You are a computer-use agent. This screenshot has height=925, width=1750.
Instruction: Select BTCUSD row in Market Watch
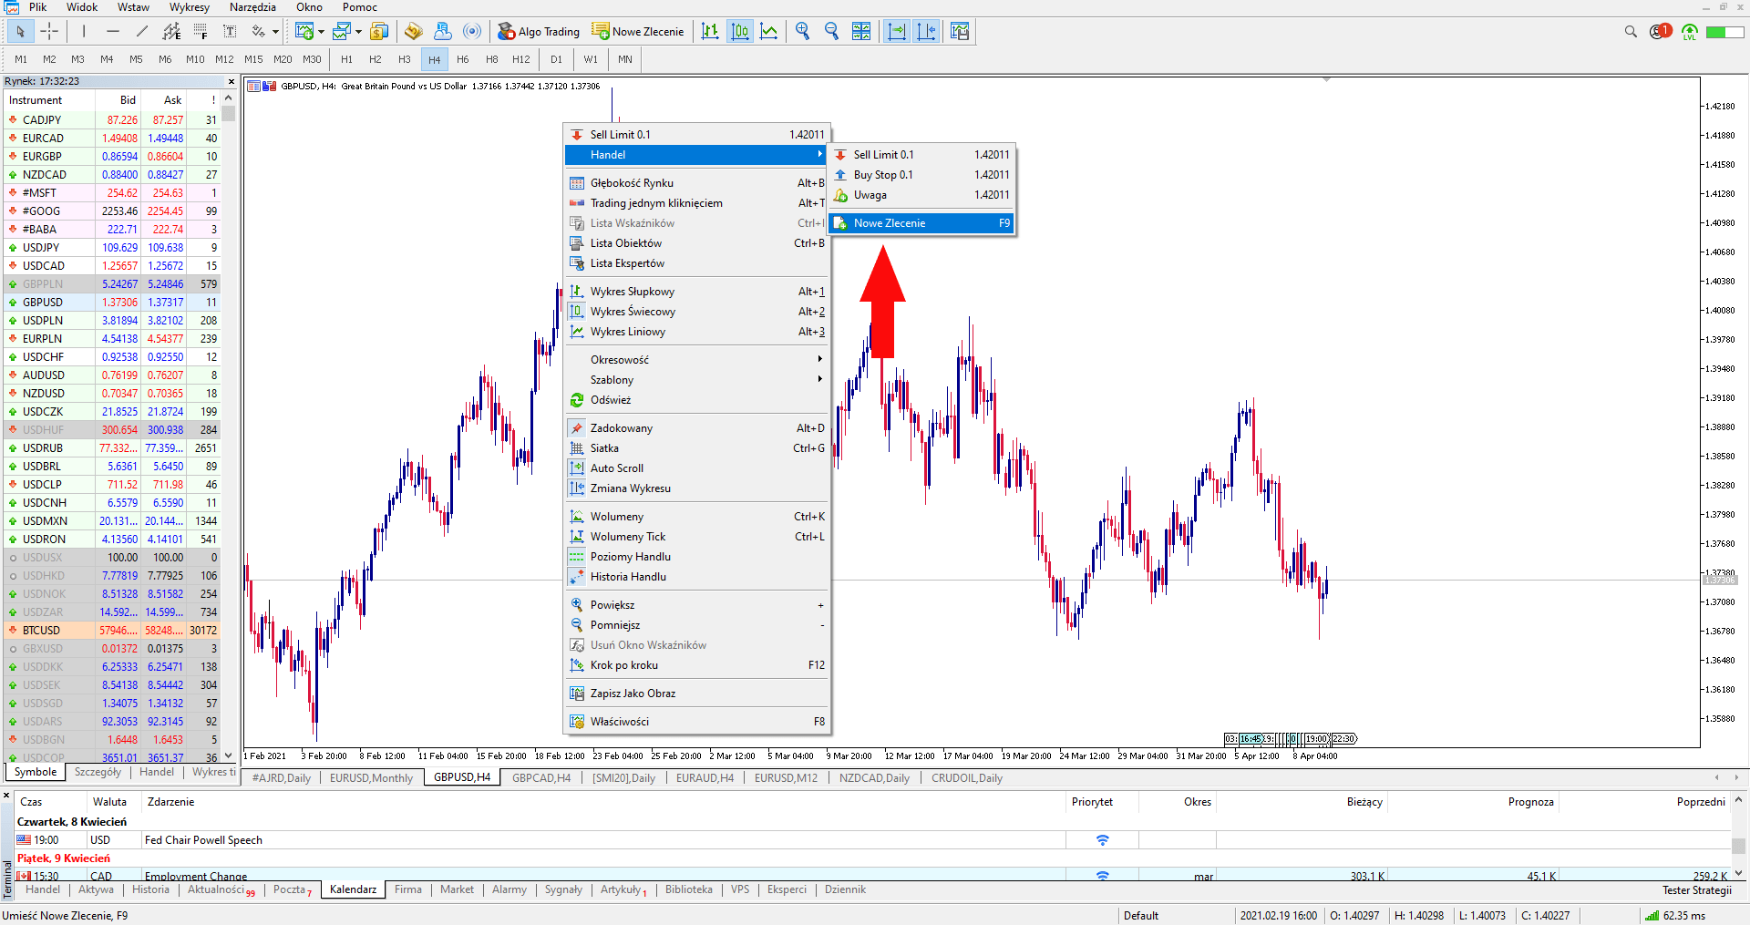coord(112,631)
